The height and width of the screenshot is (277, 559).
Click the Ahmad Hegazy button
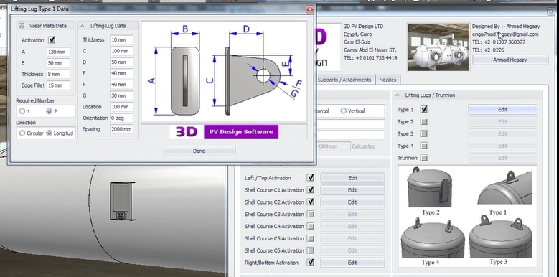[x=509, y=60]
